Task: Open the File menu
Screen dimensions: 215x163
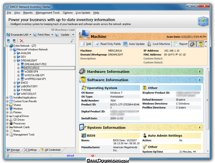Action: tap(9, 13)
